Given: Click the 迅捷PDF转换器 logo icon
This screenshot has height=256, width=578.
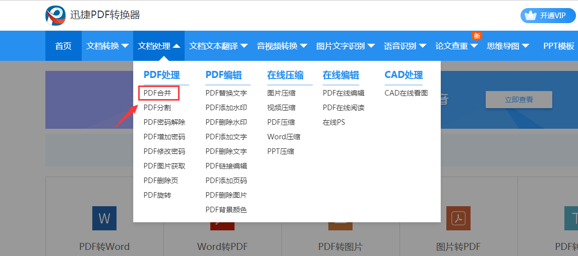Looking at the screenshot, I should (x=55, y=16).
